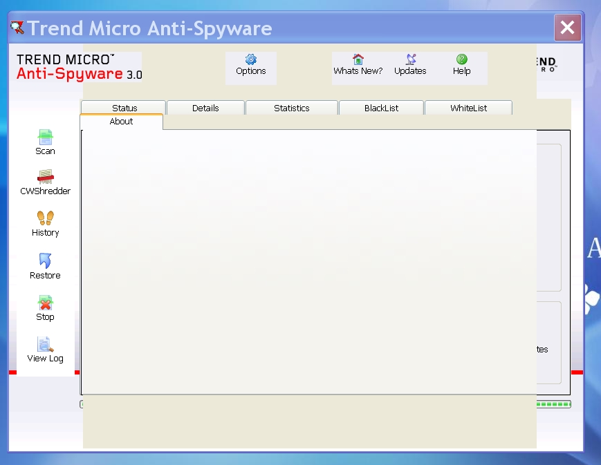Open Help with the green question icon

click(461, 59)
